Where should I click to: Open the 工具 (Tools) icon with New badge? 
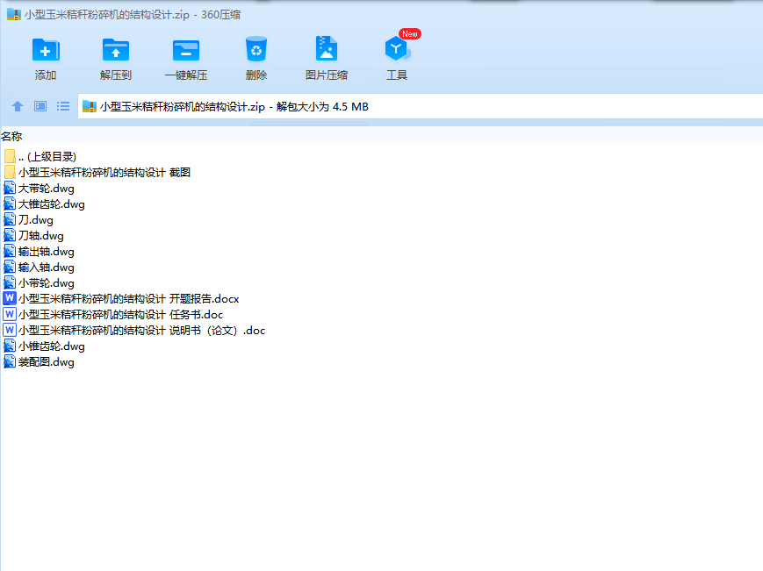pos(397,48)
